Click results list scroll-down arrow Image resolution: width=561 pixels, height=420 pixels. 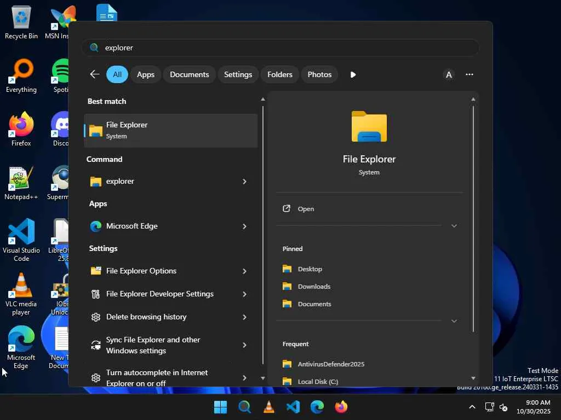point(263,378)
